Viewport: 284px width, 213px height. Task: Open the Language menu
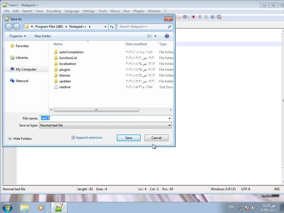tap(72, 11)
